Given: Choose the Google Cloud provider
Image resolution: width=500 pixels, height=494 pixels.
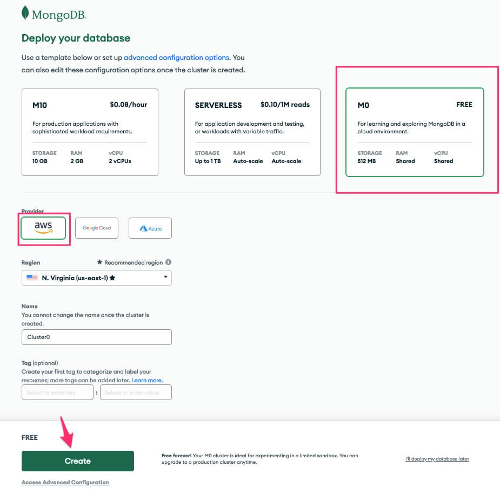Looking at the screenshot, I should pos(97,228).
